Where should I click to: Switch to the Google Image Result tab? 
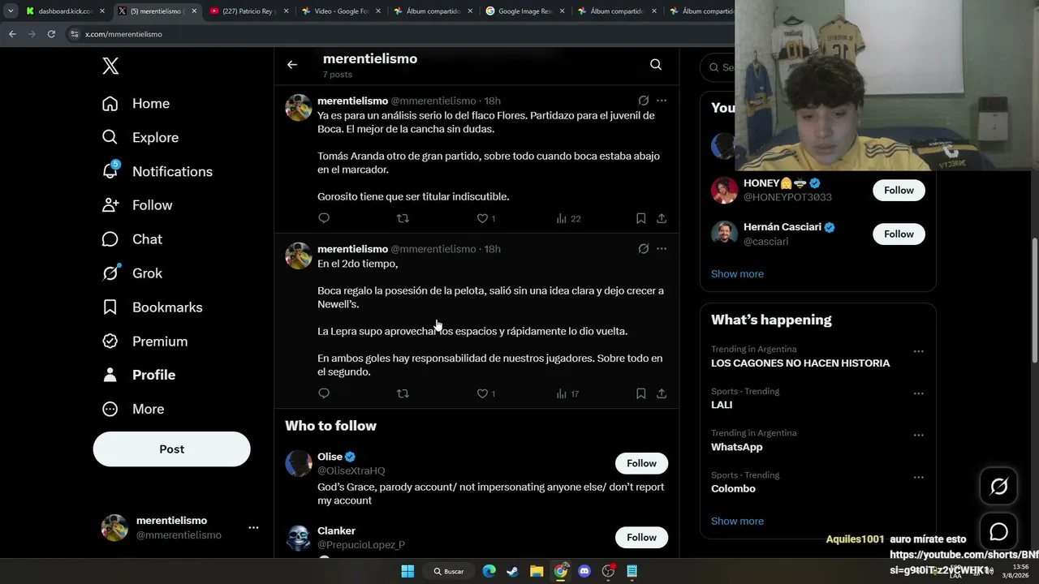click(524, 11)
